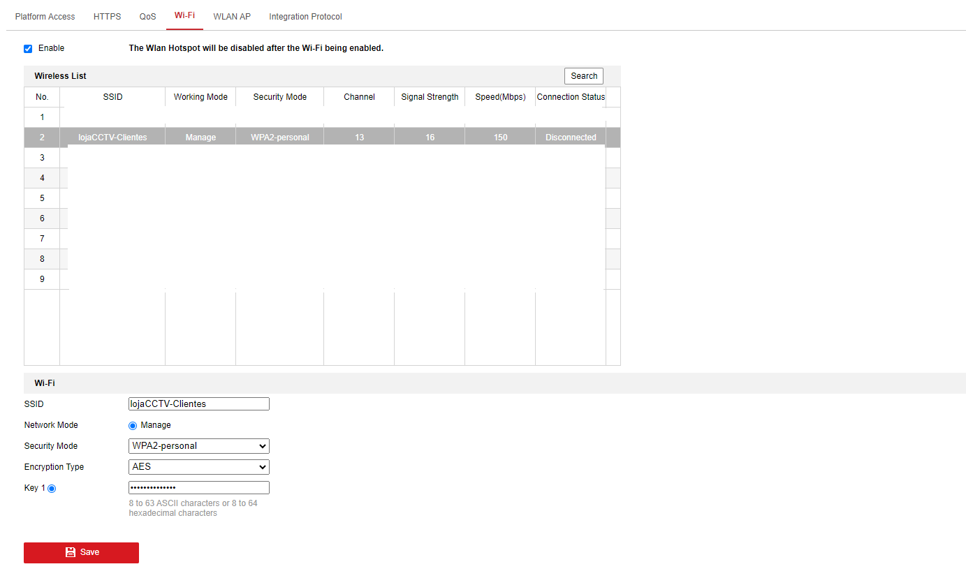Focus the Key 1 password field
Screen dimensions: 966x585
[x=199, y=487]
